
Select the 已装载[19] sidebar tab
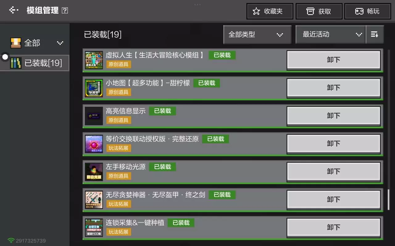coord(35,63)
